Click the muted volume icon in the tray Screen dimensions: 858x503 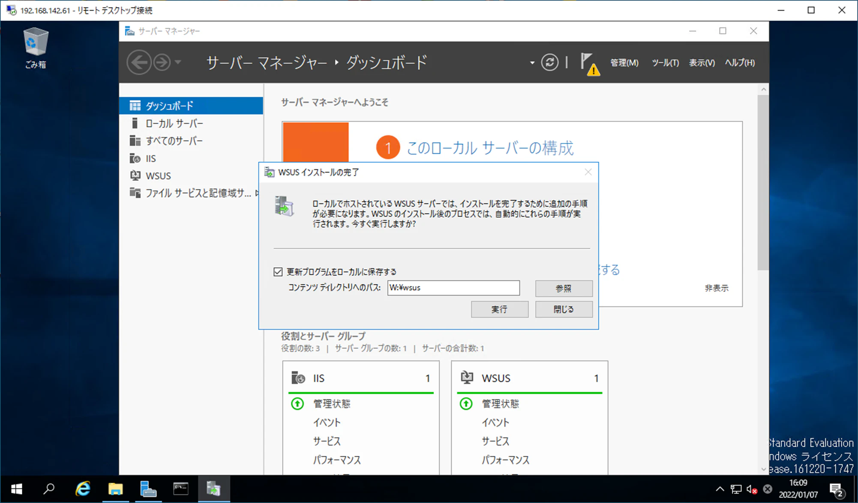pyautogui.click(x=752, y=489)
